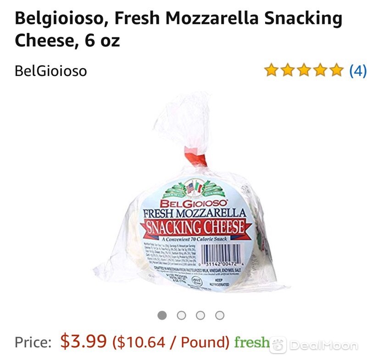Click the DealMoon watermark face icon
Screen dimensions: 367x360
pos(278,345)
